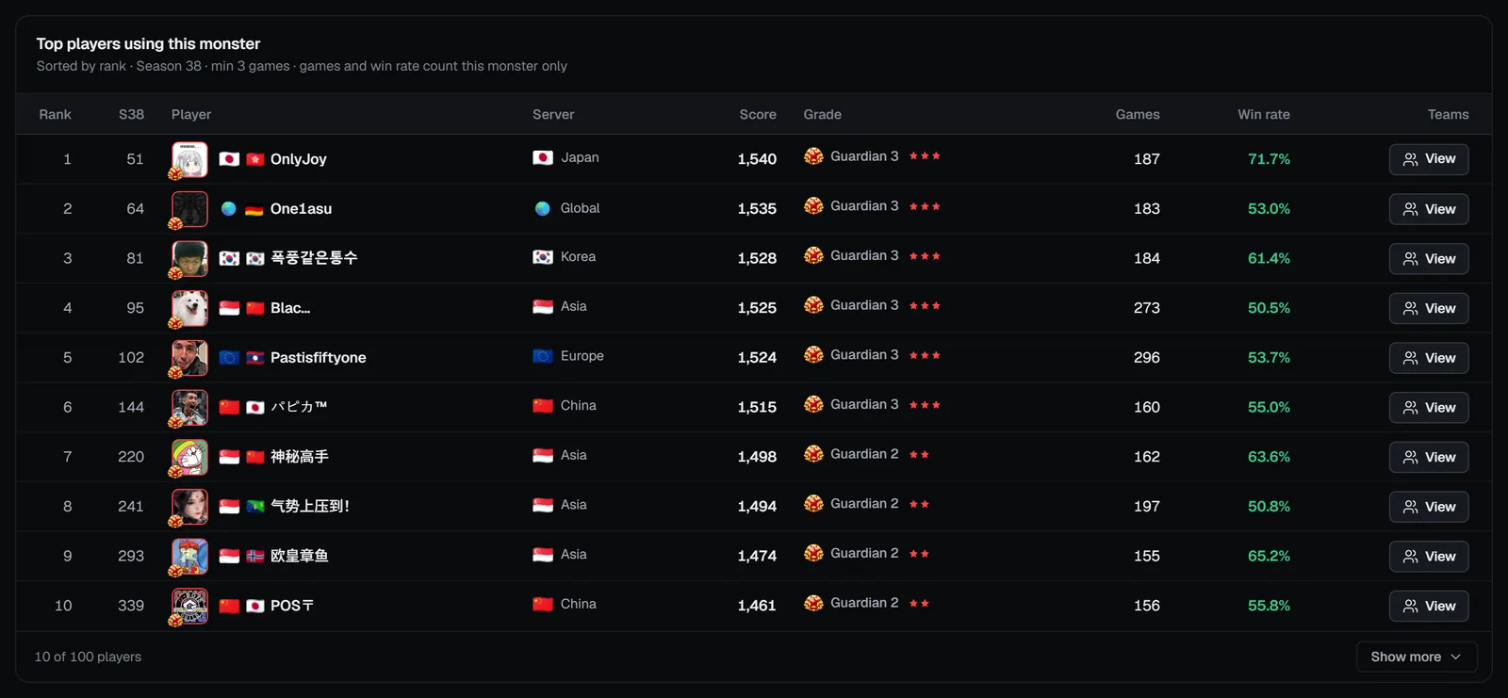Image resolution: width=1508 pixels, height=698 pixels.
Task: Open player OnlyJoy's name
Action: [299, 159]
